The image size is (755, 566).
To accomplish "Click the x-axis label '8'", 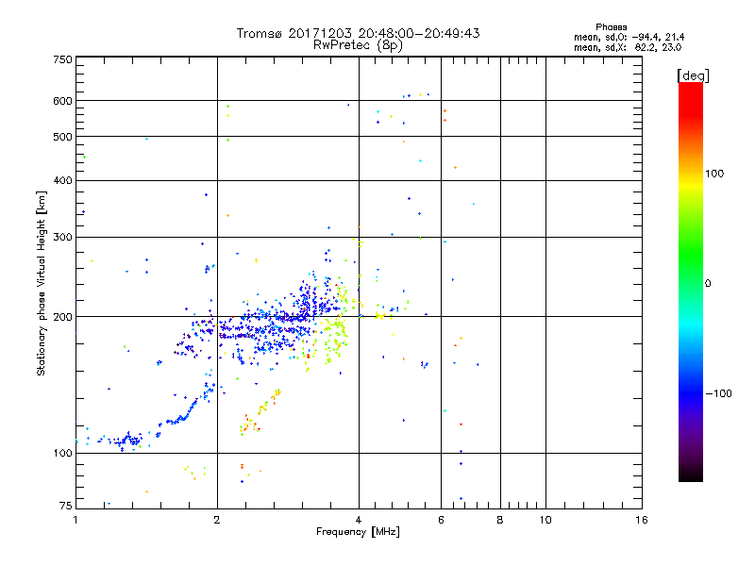I will pyautogui.click(x=500, y=520).
